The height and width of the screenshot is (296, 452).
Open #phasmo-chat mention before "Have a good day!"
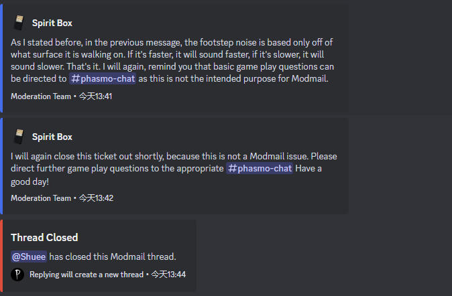coord(260,169)
